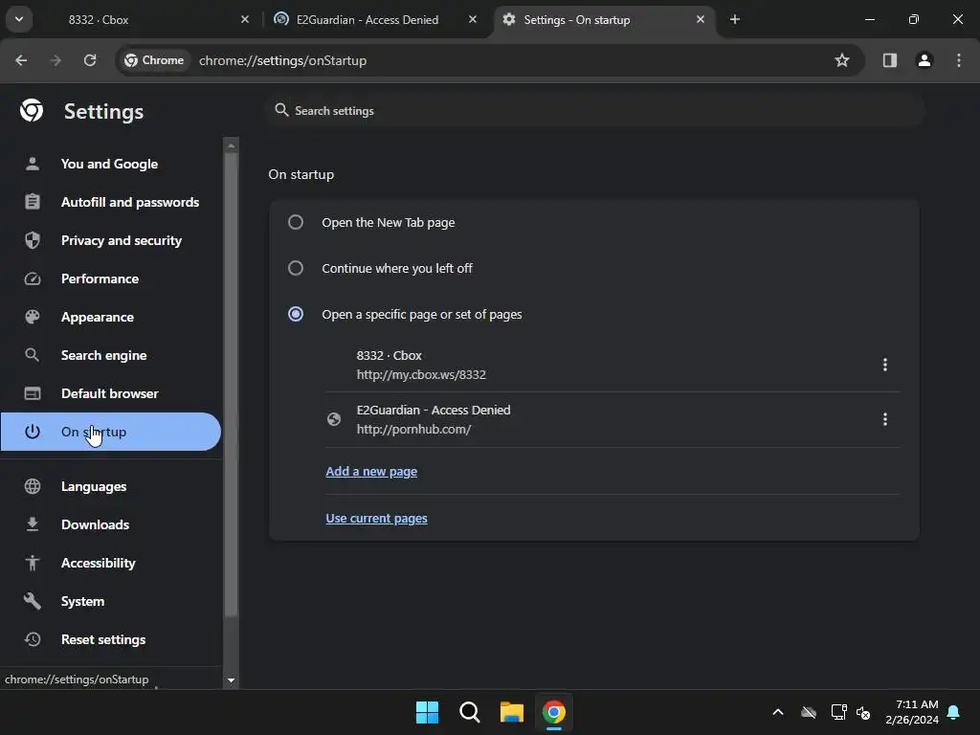Click the Chrome logo beside Settings title
Screen dimensions: 980x735
(32, 111)
